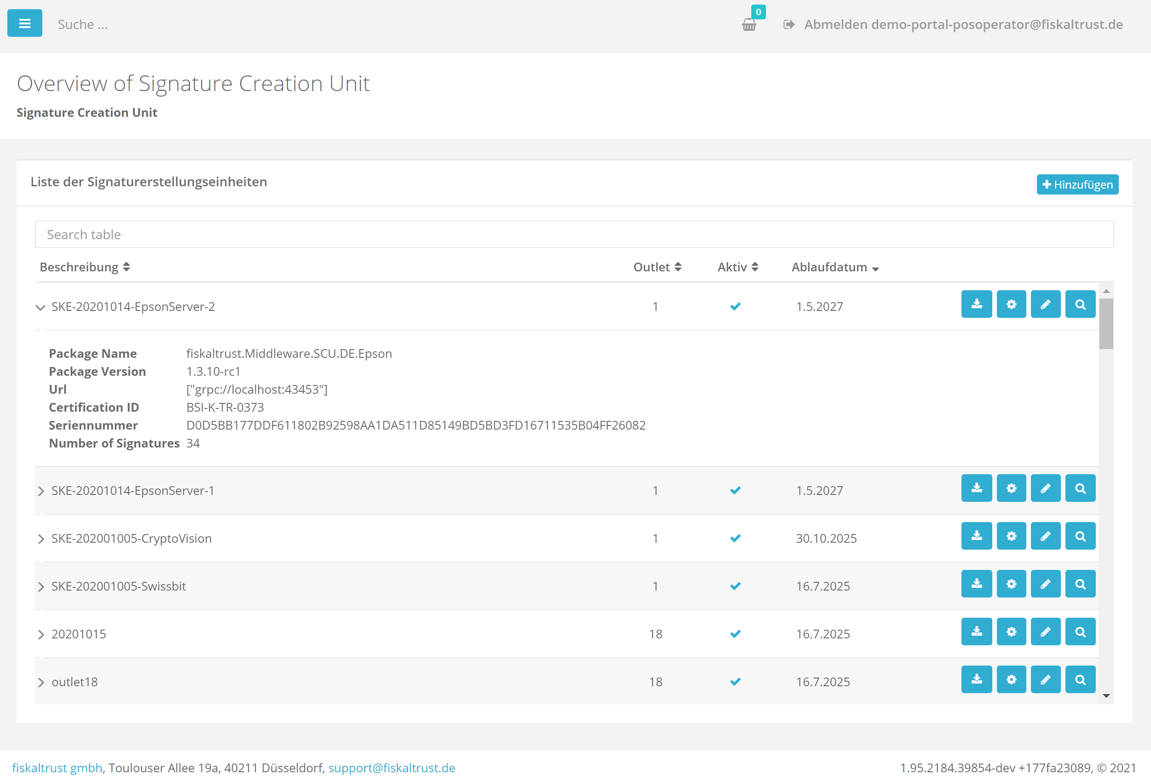
Task: Click the table scrollbar thumb
Action: [1106, 323]
